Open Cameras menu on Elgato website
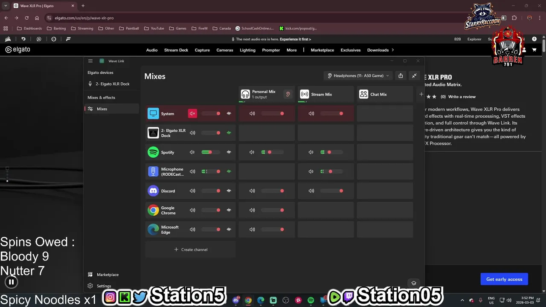546x307 pixels. (x=225, y=50)
